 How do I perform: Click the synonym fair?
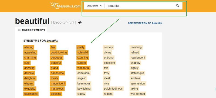pyautogui.click(x=106, y=68)
